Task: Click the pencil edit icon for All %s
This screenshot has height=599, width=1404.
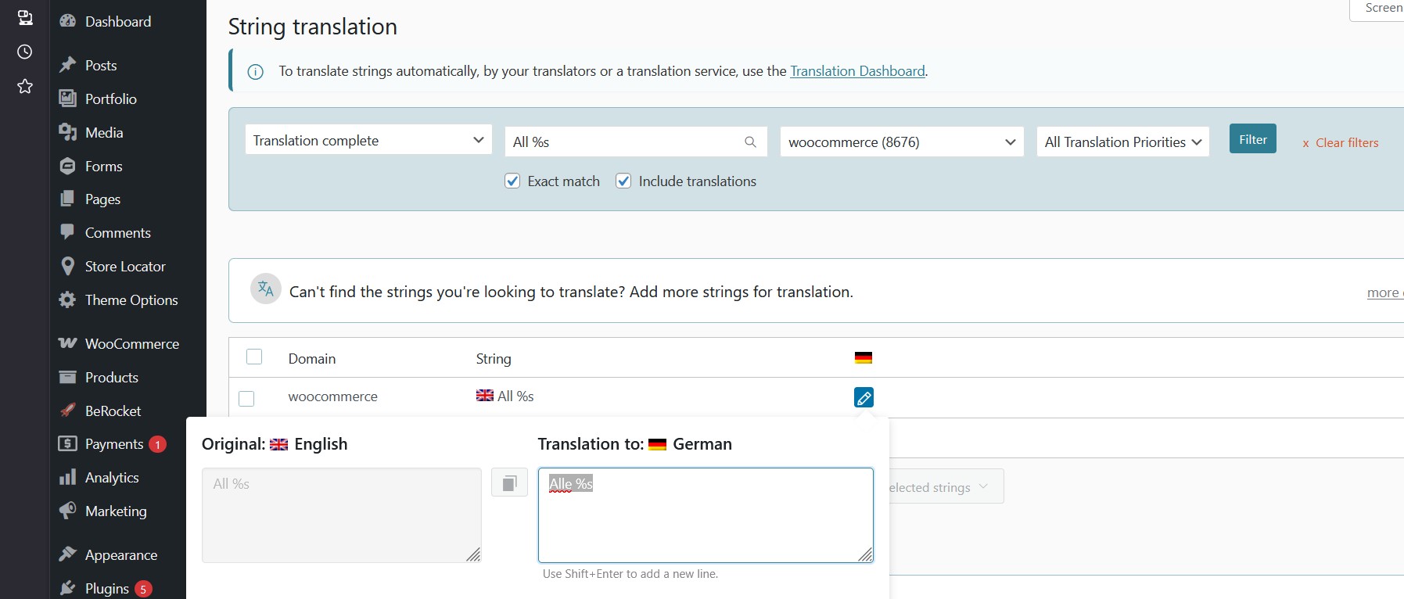Action: tap(864, 398)
